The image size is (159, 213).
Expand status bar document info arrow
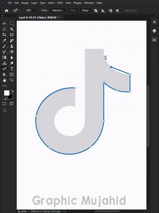point(65,211)
